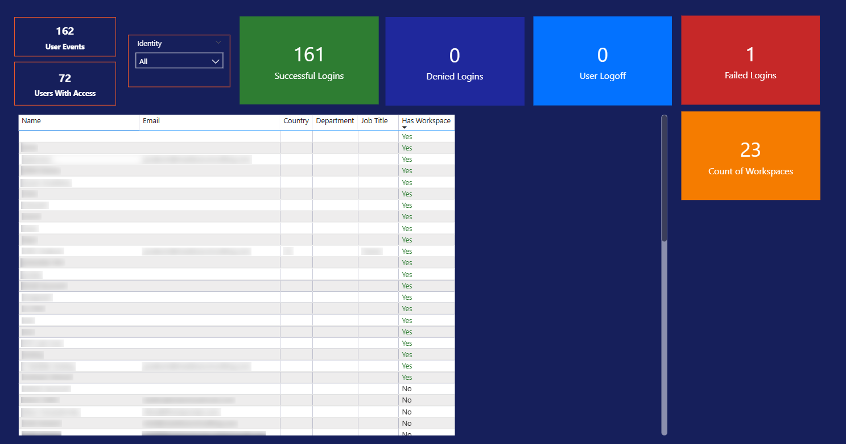This screenshot has width=846, height=444.
Task: Click the sort arrow under Has Workspace
Action: [x=405, y=128]
